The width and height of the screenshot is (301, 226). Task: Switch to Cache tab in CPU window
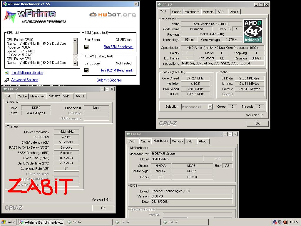click(x=176, y=12)
